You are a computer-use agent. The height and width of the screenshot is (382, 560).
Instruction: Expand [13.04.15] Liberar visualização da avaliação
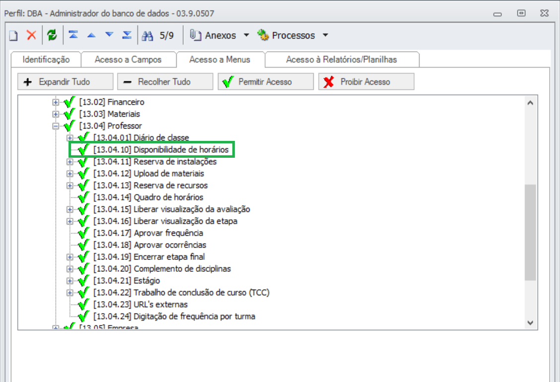(x=70, y=209)
